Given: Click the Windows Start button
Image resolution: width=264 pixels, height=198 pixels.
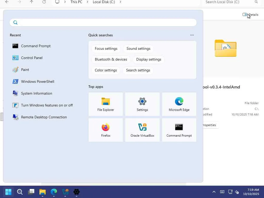Looking at the screenshot, I should click(x=8, y=192).
